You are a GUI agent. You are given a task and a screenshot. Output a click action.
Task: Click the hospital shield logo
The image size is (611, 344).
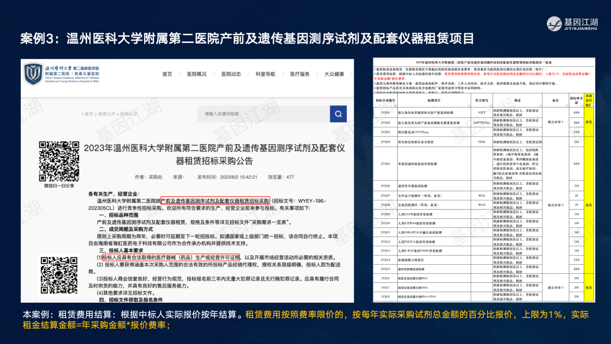tap(33, 74)
